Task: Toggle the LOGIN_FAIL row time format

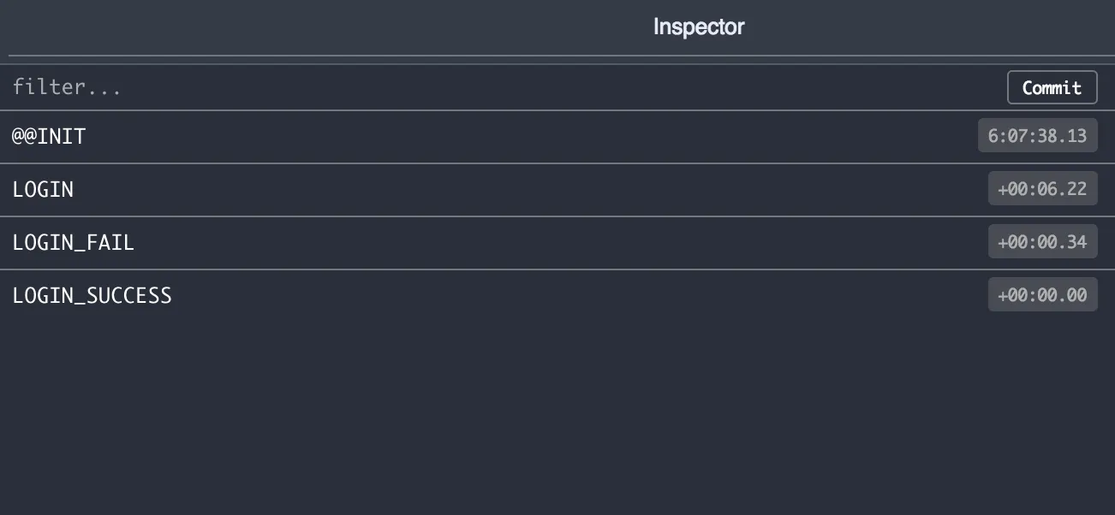Action: [x=1042, y=241]
